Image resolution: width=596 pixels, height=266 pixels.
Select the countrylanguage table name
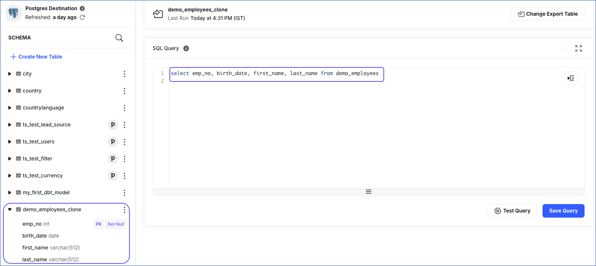coord(43,108)
